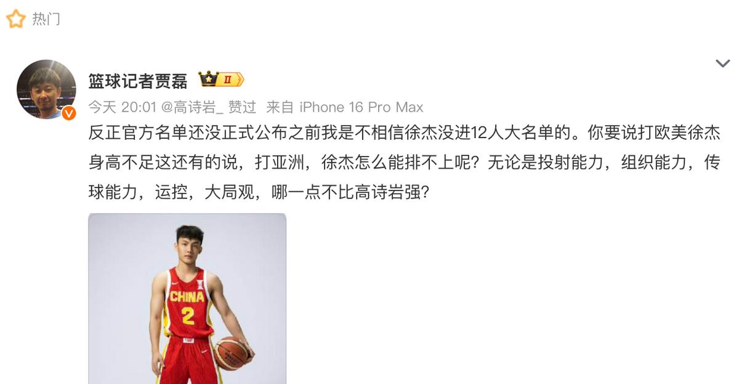Click the 今天 20:01 timestamp
739x384 pixels.
click(123, 107)
